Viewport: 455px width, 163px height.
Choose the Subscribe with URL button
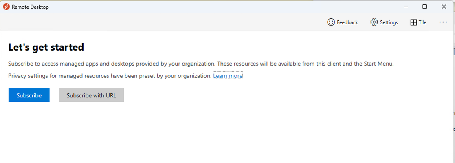(91, 95)
